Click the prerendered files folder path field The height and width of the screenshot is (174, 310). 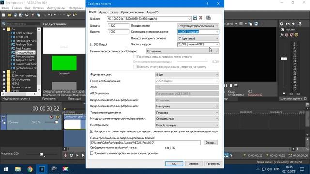point(145,143)
